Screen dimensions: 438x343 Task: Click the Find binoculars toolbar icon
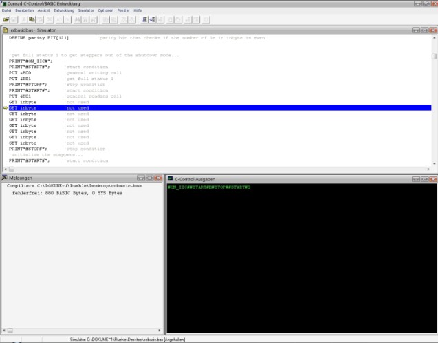(78, 19)
